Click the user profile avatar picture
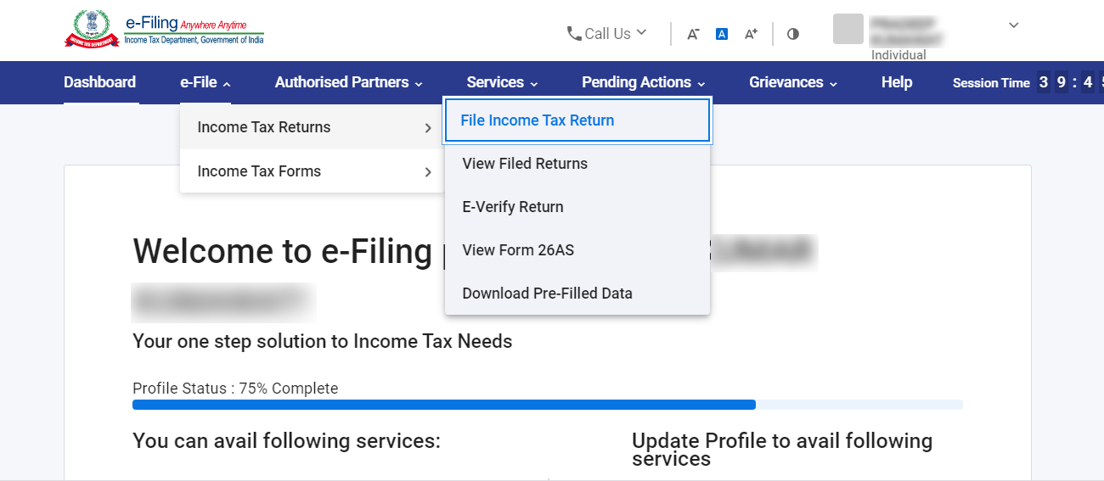The width and height of the screenshot is (1104, 481). point(848,29)
